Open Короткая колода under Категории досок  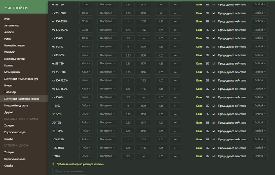[x=15, y=159]
